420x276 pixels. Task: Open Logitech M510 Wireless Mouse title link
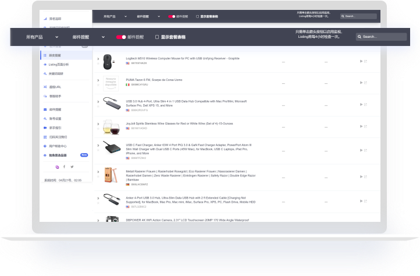pos(183,58)
